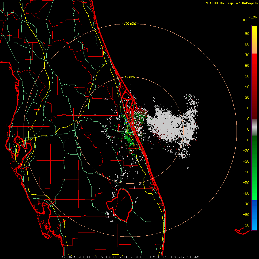
Task: Click the 50 value on the velocity scale
Action: click(x=247, y=76)
